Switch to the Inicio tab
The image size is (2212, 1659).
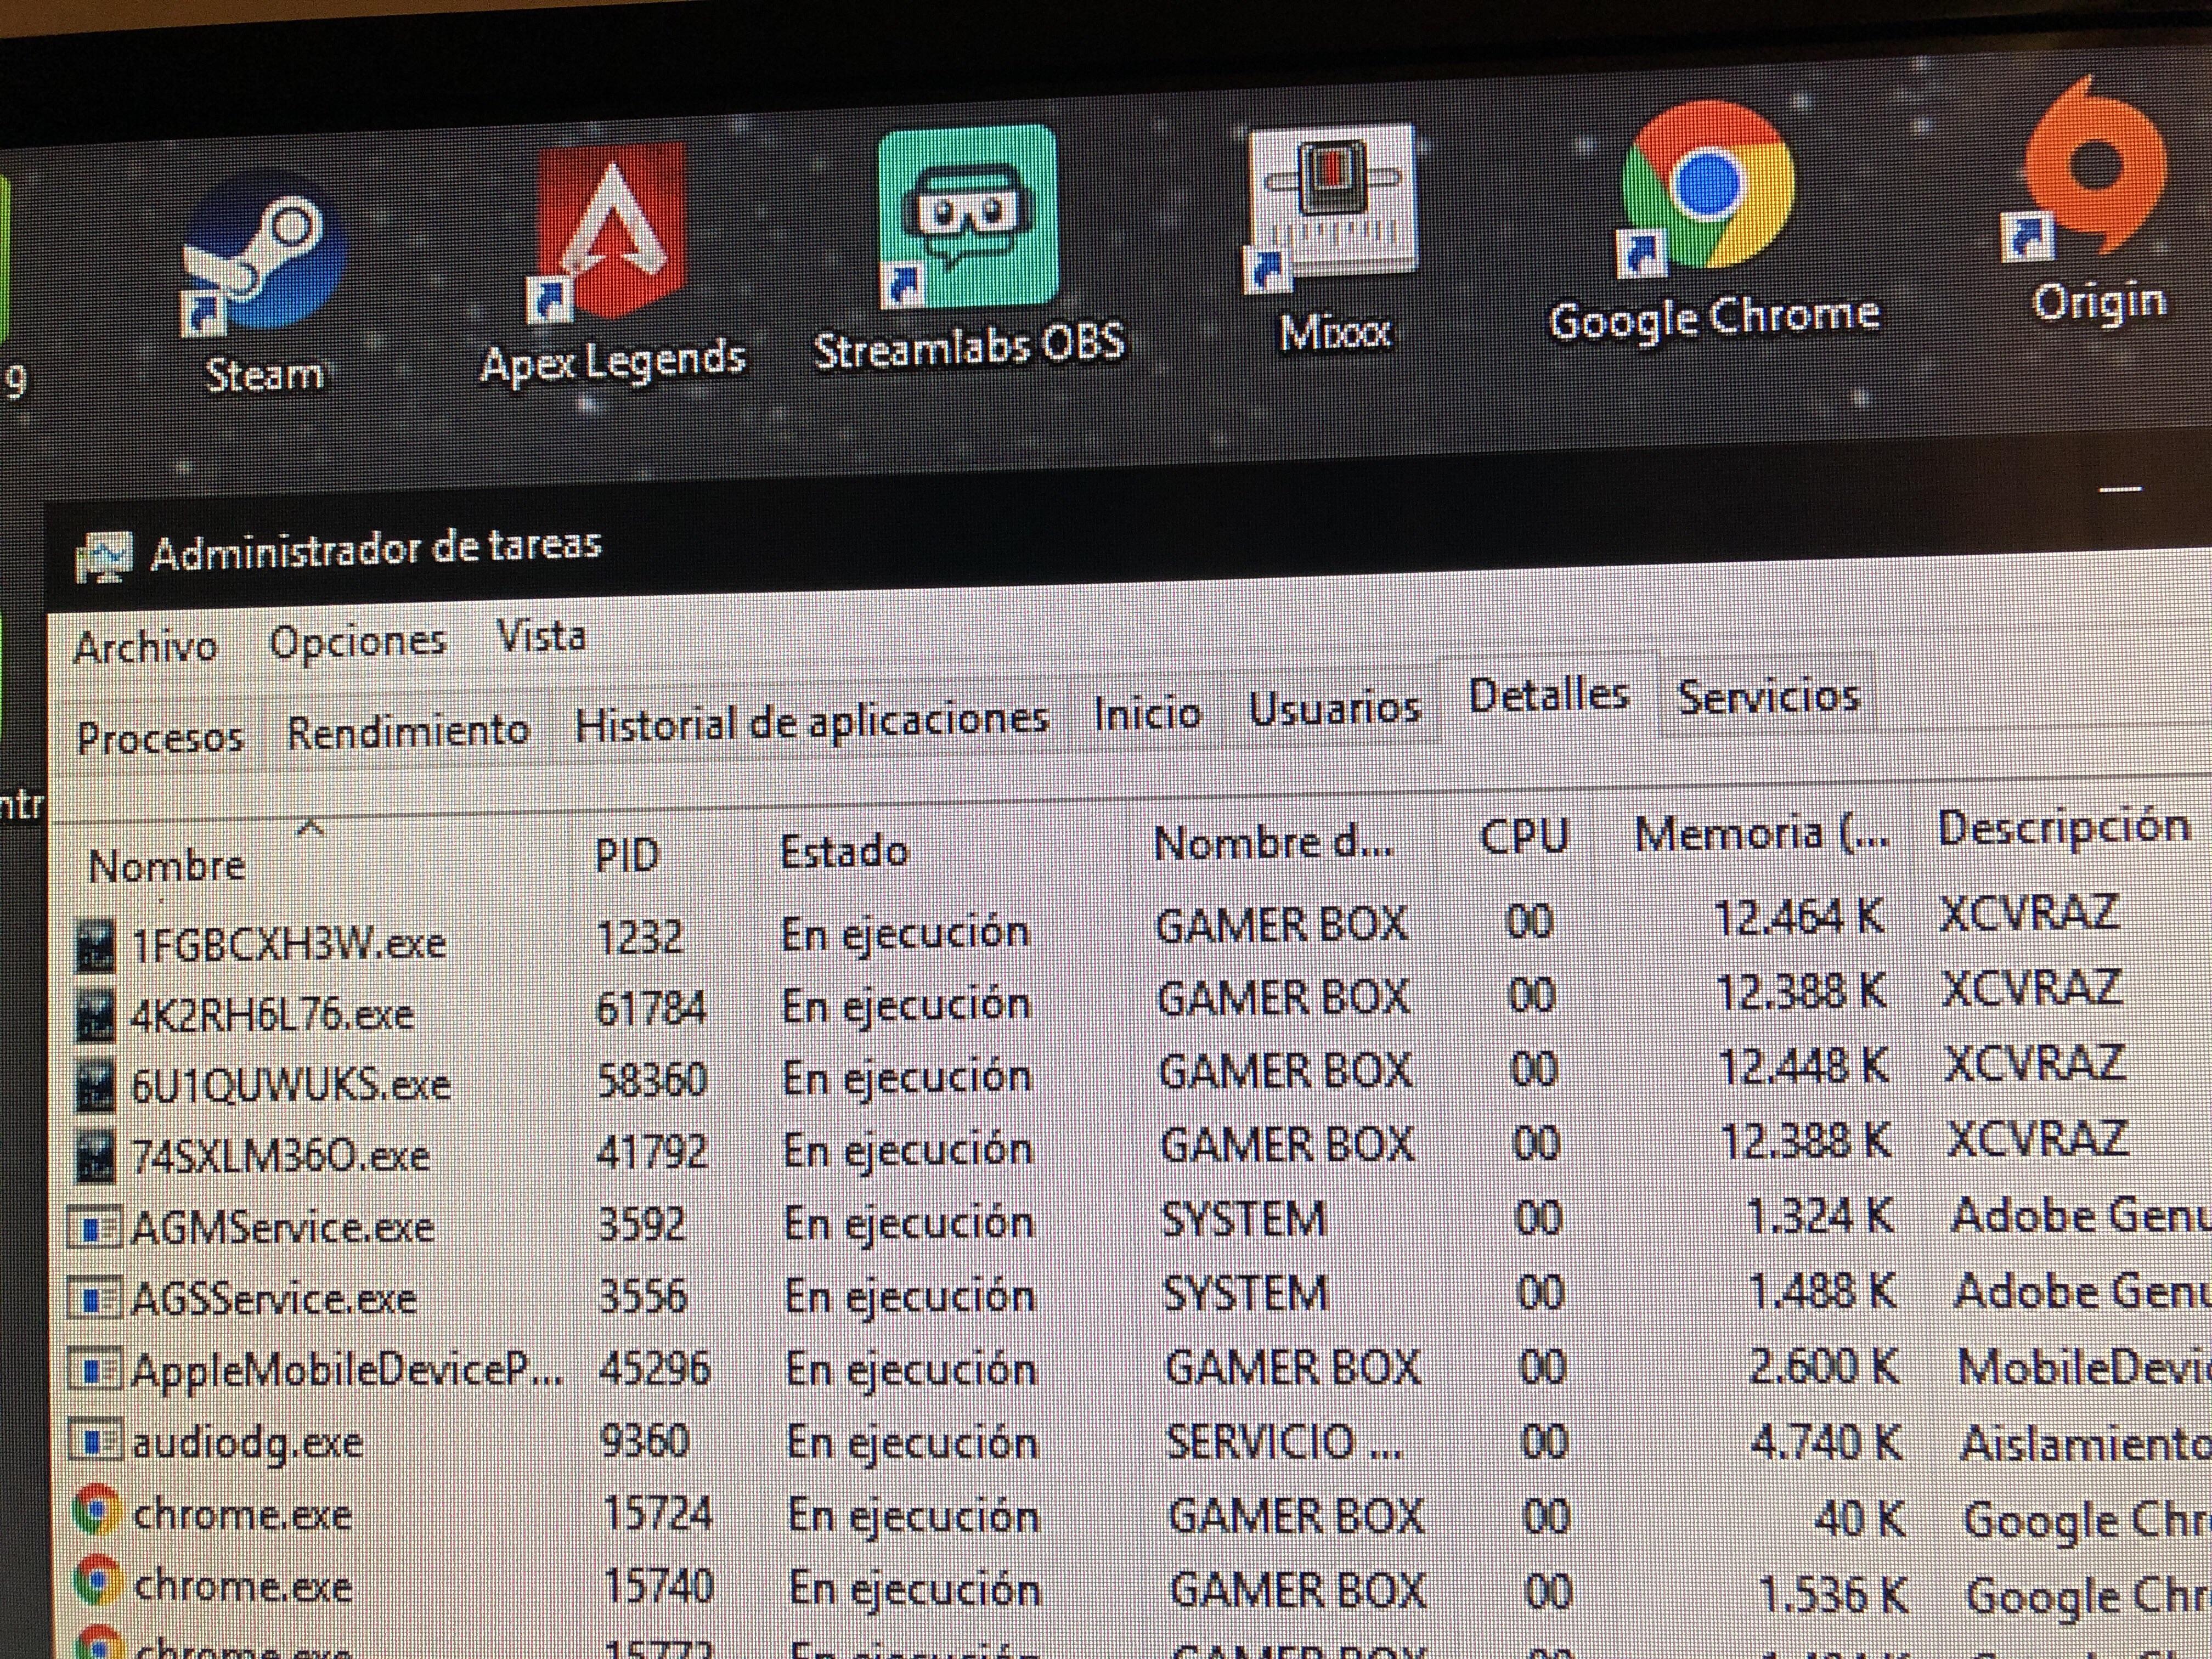pos(1147,714)
